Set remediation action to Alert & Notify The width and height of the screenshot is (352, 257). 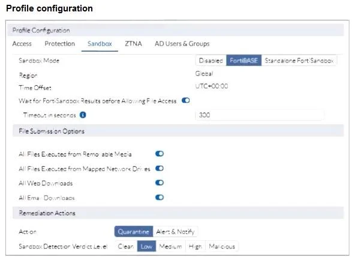(x=175, y=232)
